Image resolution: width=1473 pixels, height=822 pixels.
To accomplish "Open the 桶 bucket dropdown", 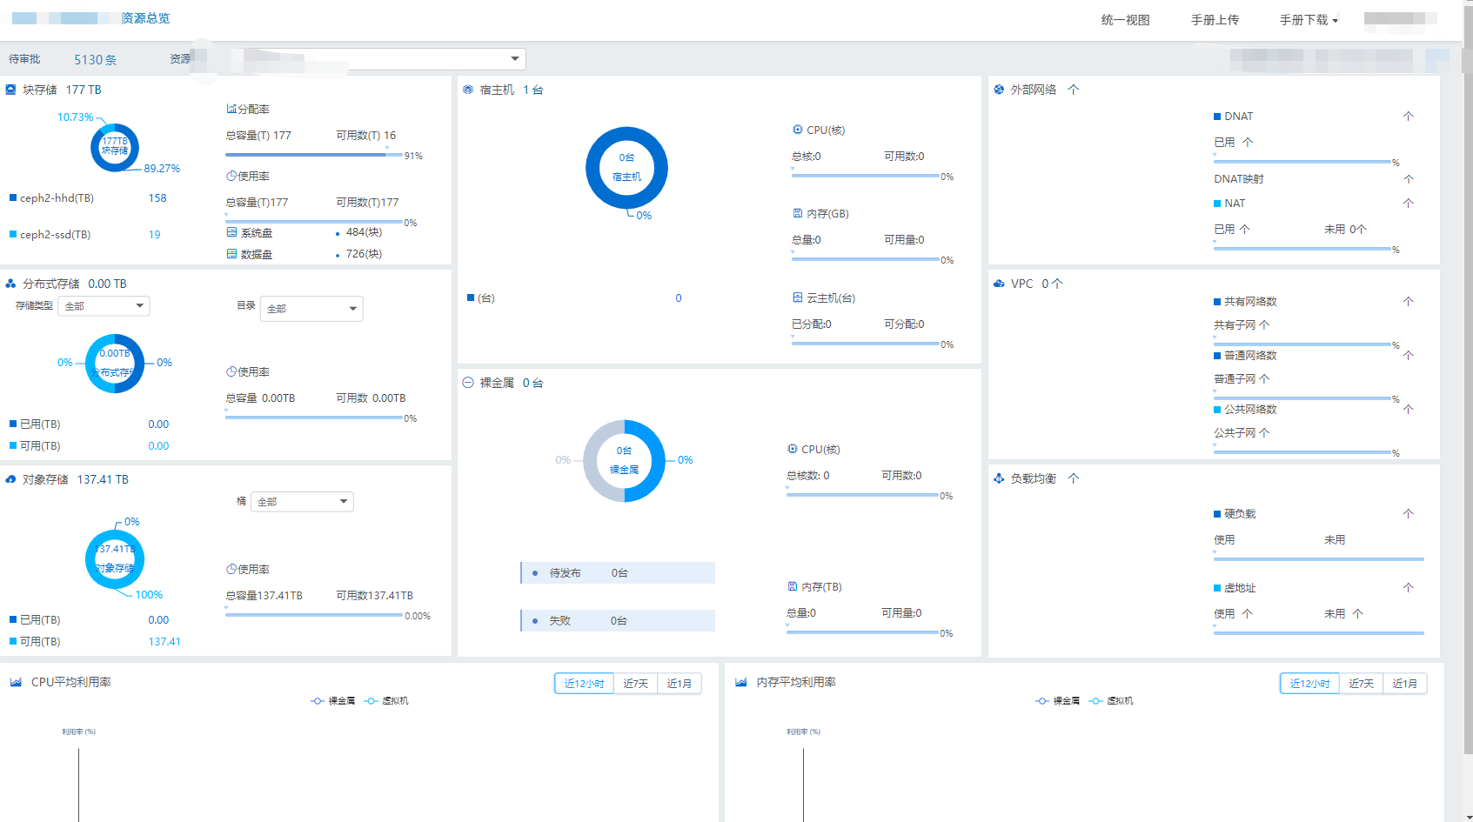I will point(302,502).
